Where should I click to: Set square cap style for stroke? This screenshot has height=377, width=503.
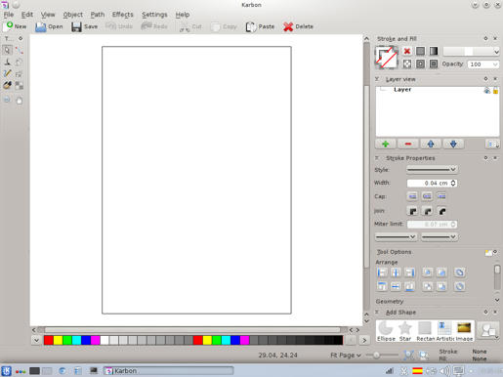pyautogui.click(x=441, y=196)
